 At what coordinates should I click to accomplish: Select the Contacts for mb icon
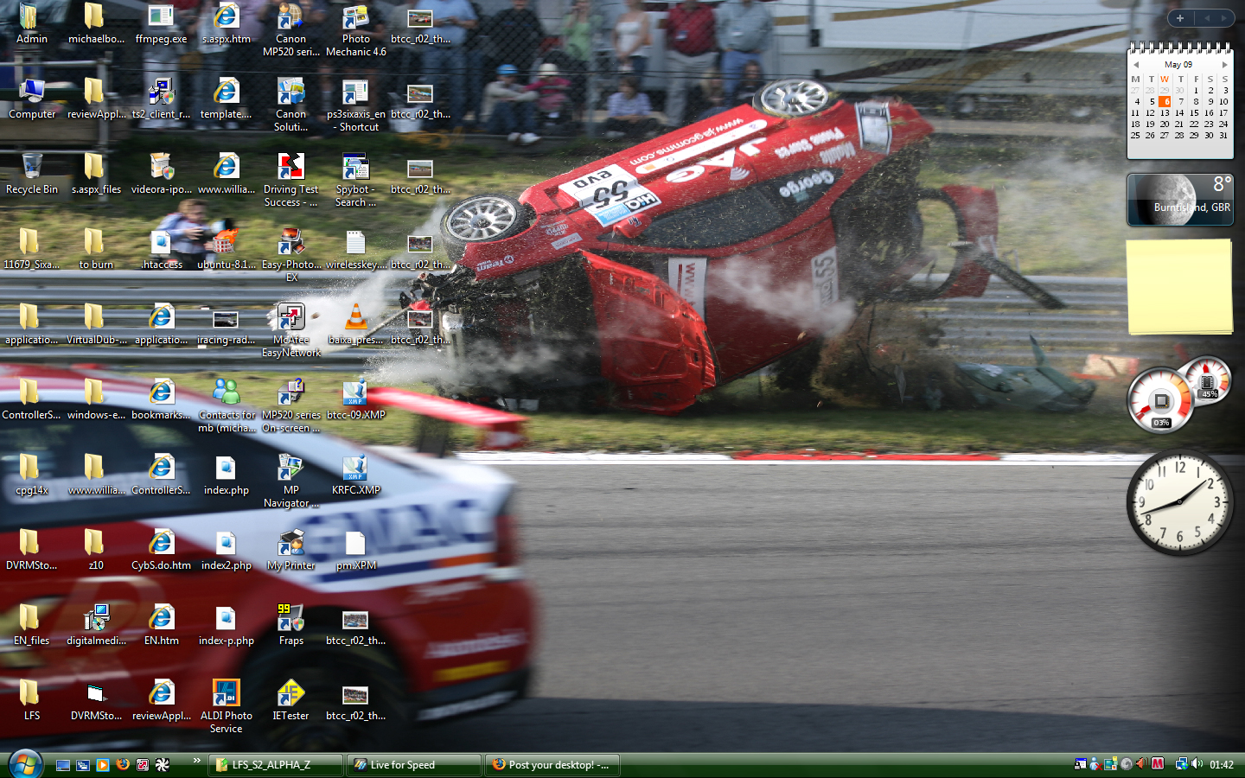point(227,406)
